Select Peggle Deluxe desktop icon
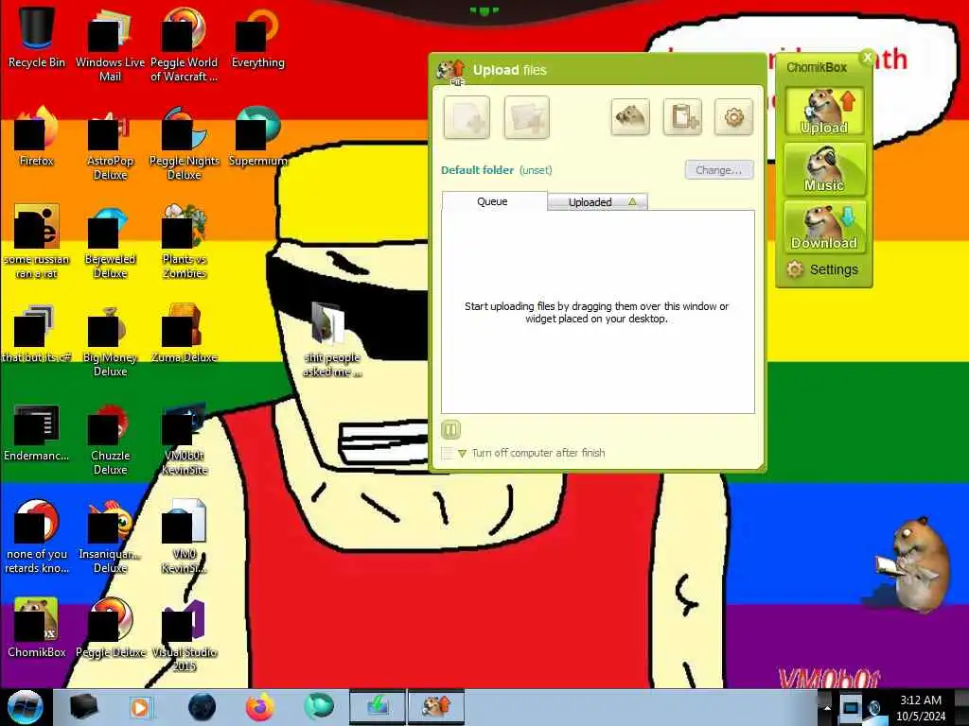969x726 pixels. tap(110, 628)
